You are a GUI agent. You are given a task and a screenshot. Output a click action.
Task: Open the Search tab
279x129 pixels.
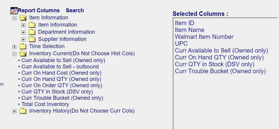point(75,10)
